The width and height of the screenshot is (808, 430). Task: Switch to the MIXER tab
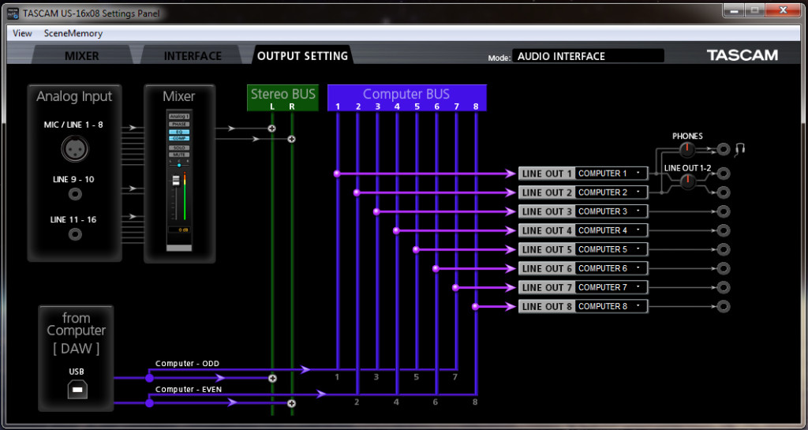coord(81,55)
